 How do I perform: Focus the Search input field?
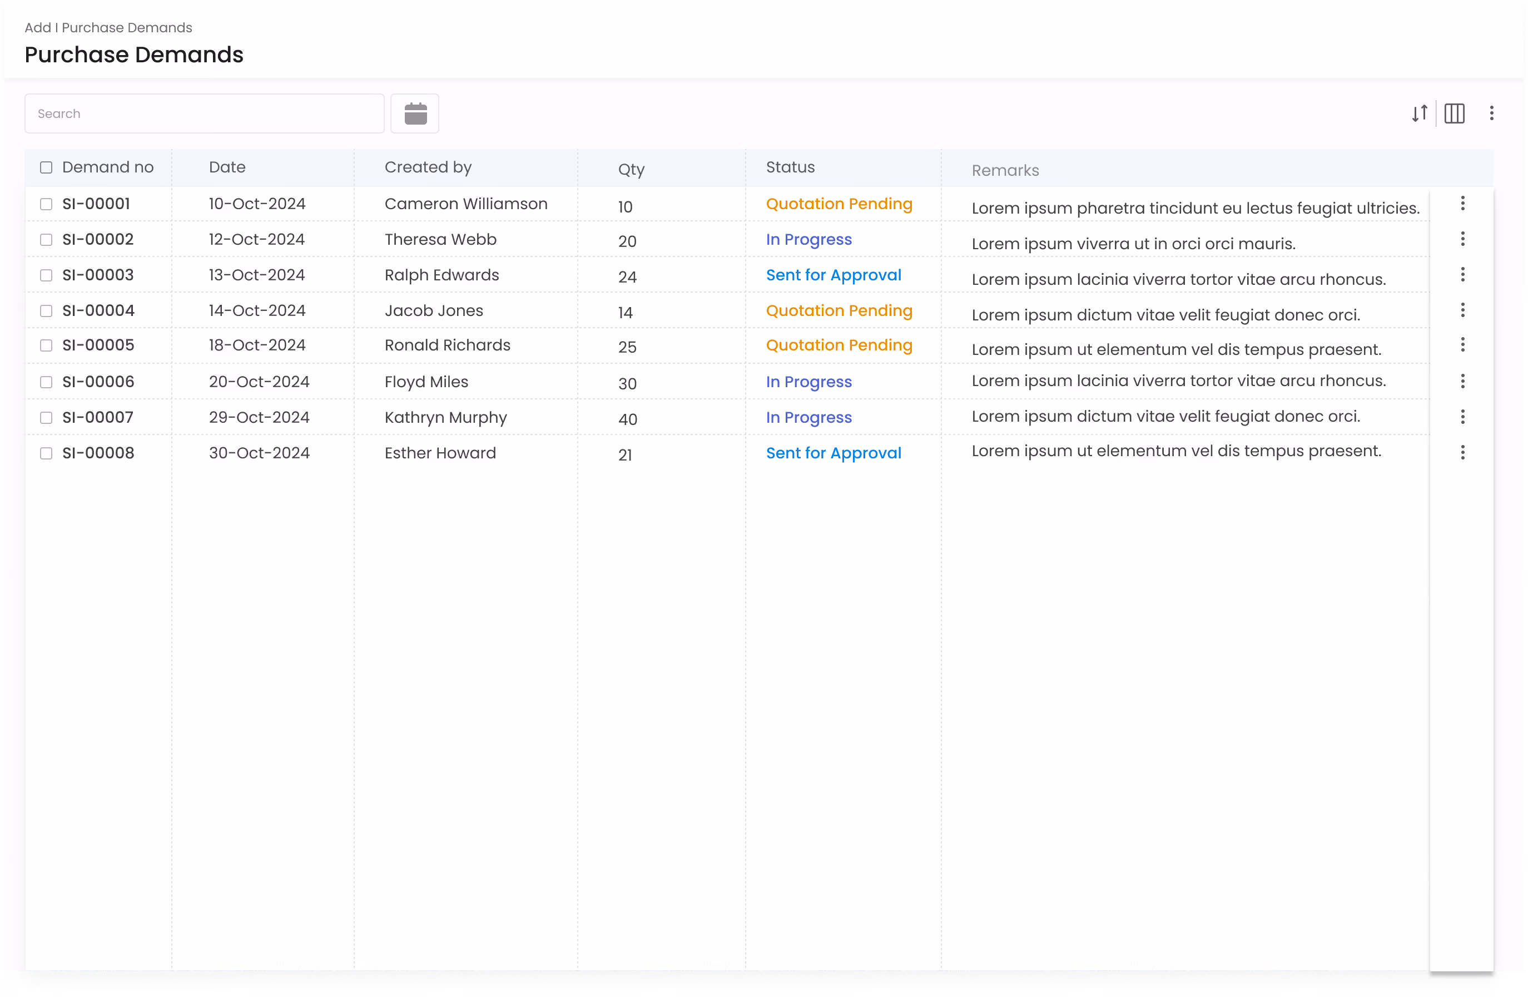click(204, 113)
